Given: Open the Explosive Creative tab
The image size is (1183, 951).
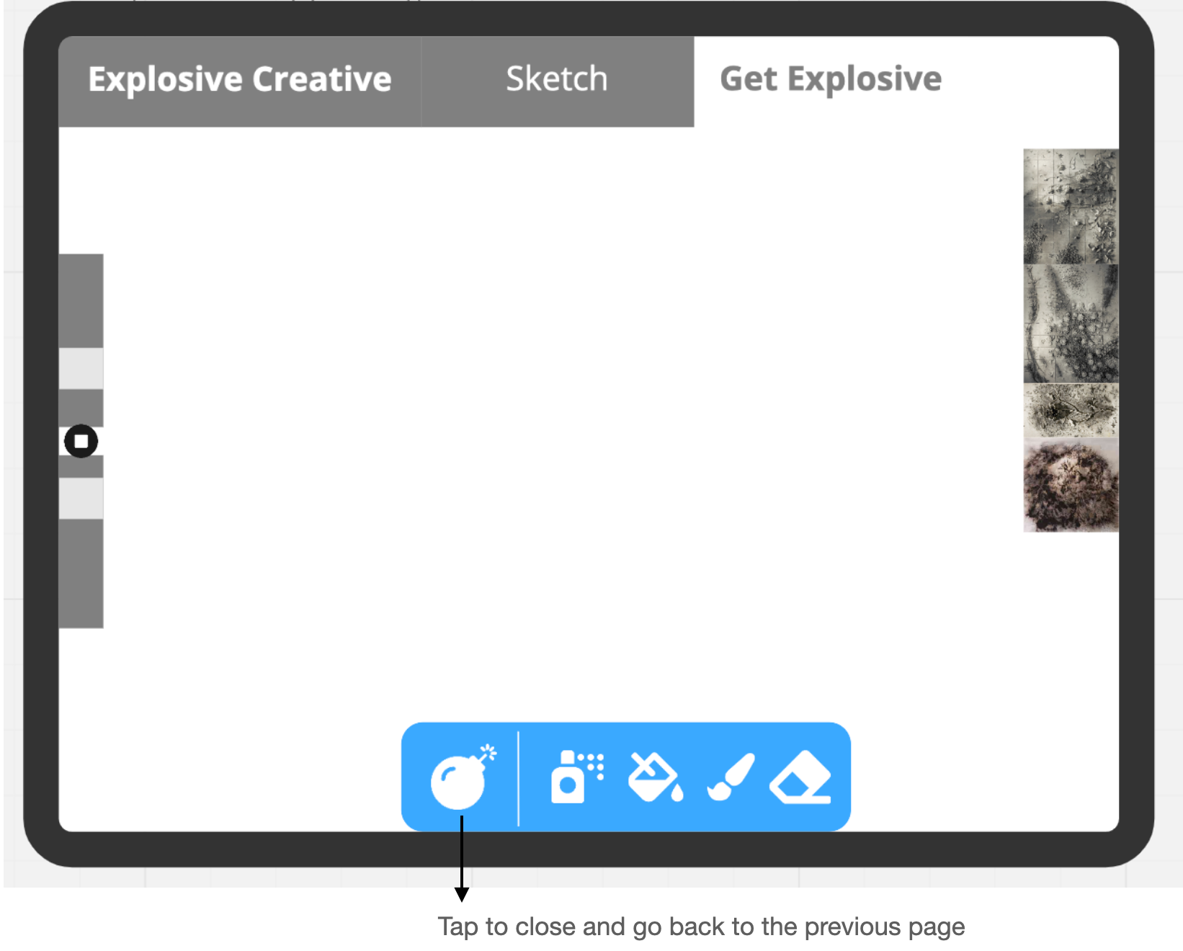Looking at the screenshot, I should click(240, 81).
